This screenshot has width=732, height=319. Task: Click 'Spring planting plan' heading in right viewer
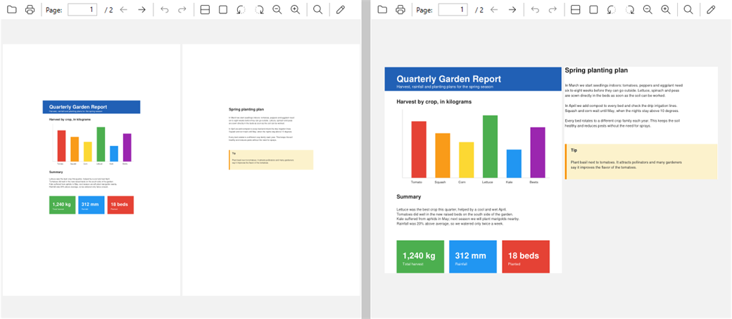[x=596, y=70]
